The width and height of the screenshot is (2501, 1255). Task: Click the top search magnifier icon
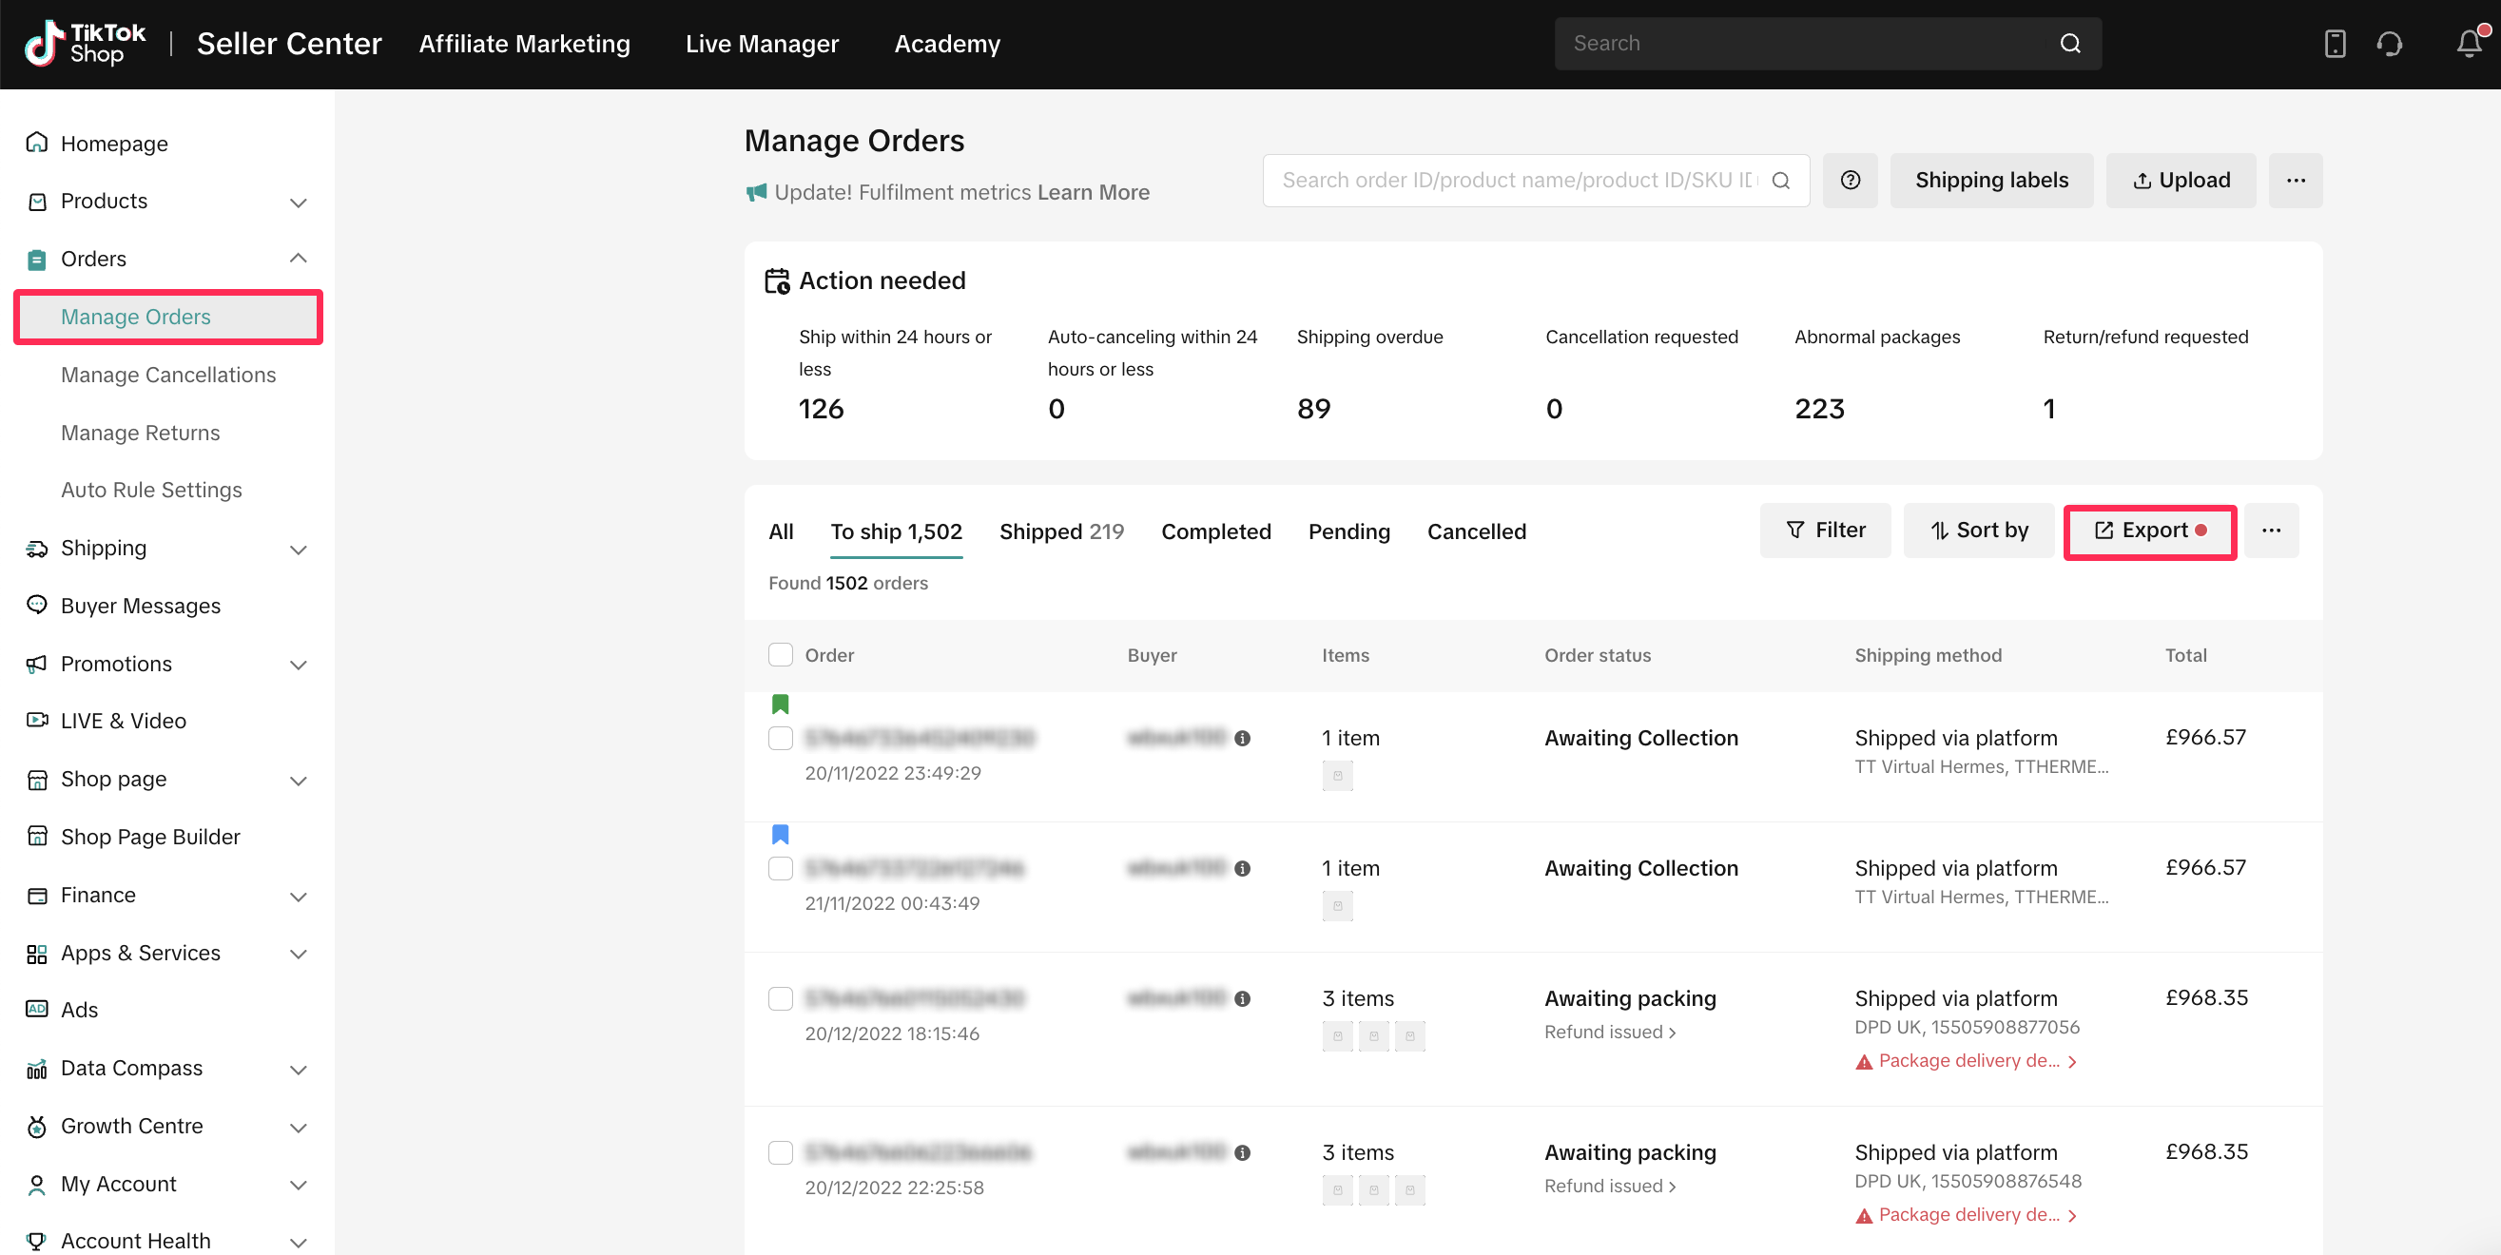(2070, 44)
